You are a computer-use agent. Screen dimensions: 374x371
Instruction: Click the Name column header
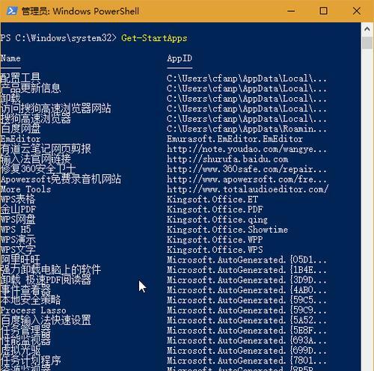coord(10,58)
